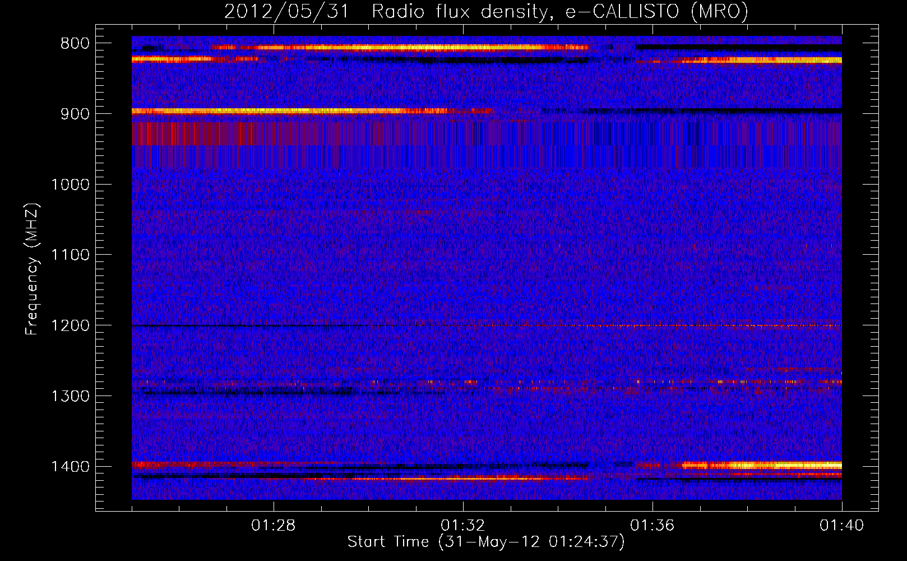Click the 1300 frequency tick label
This screenshot has width=907, height=561.
click(70, 396)
